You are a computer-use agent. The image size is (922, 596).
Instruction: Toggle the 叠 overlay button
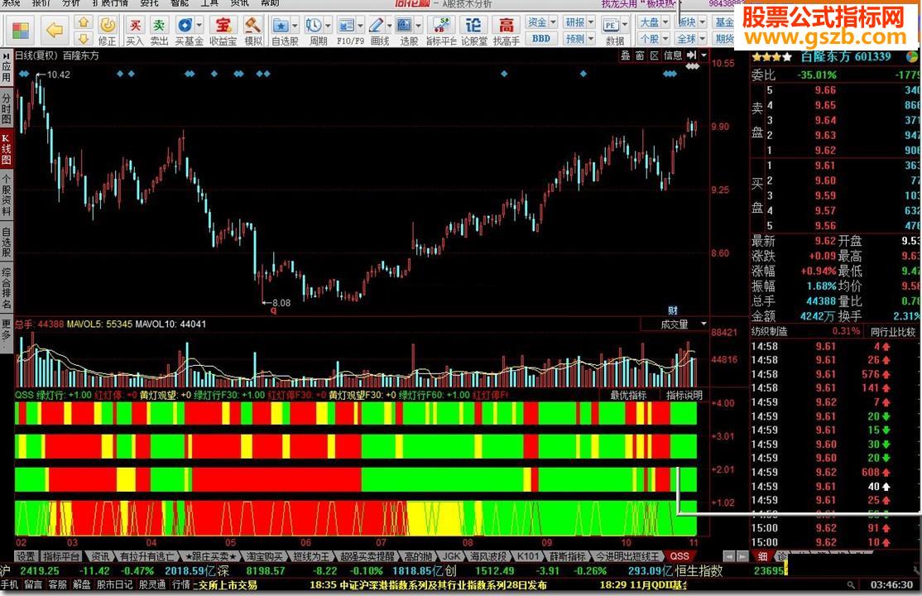click(x=626, y=55)
